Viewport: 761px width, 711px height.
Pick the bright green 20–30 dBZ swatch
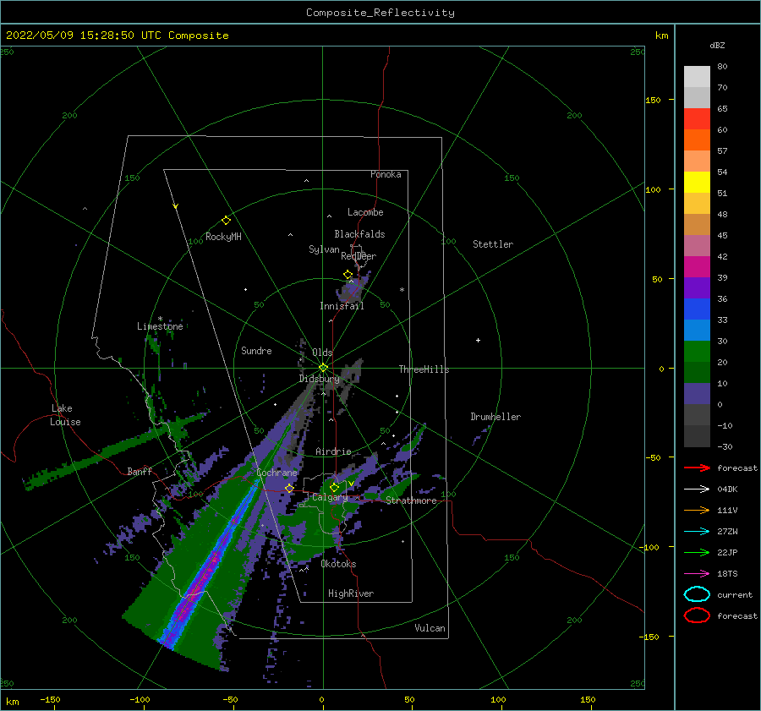[x=697, y=352]
